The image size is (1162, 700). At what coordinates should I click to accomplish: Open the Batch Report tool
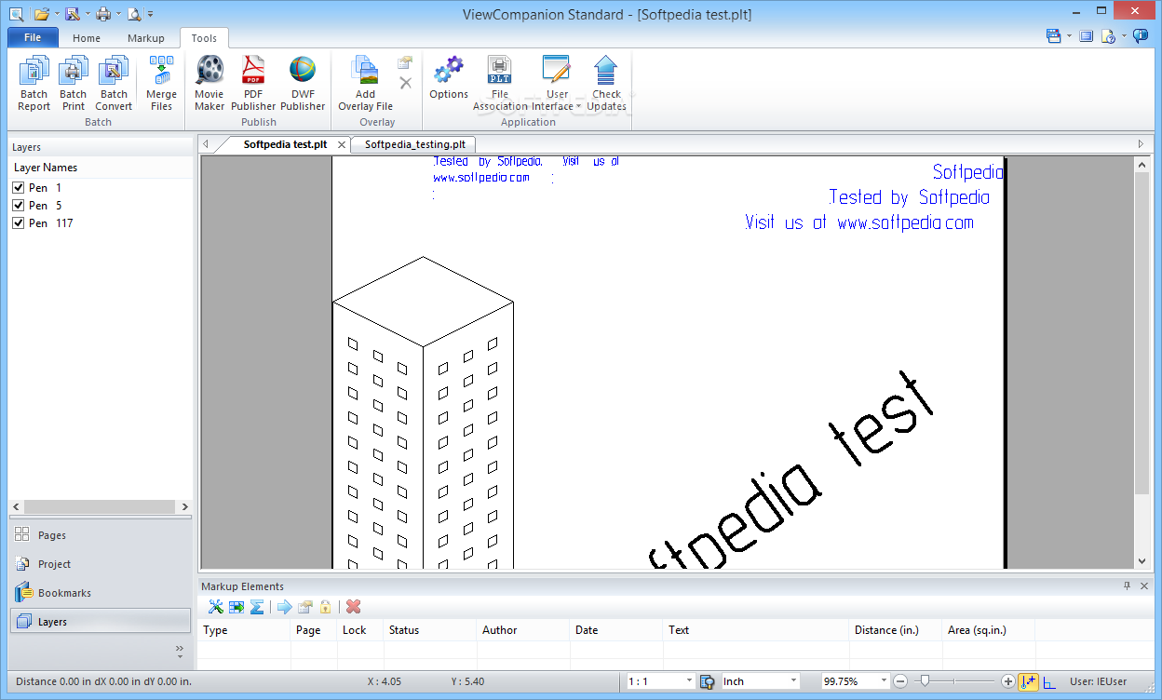click(34, 84)
